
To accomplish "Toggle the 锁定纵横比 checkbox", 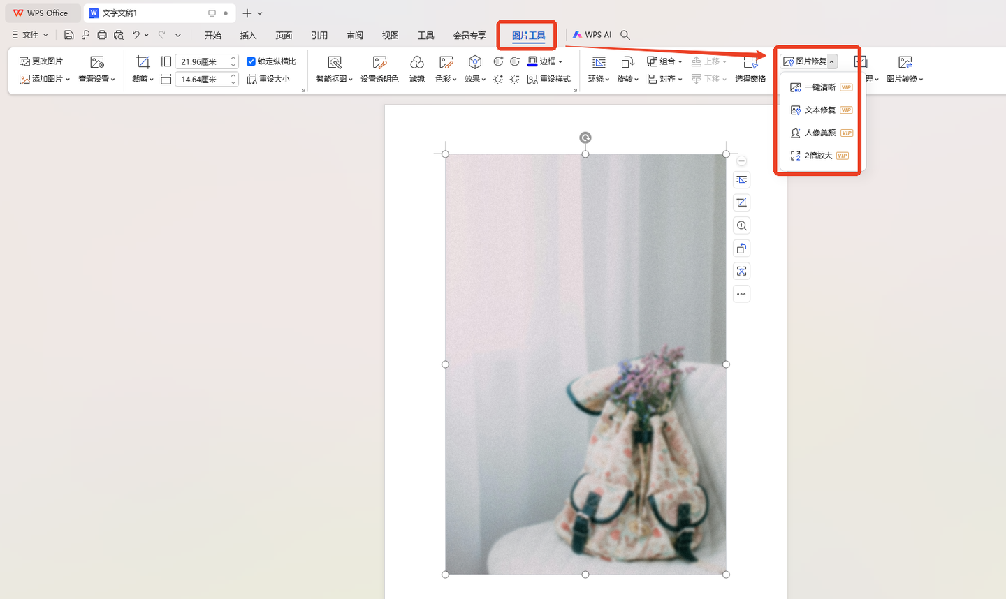I will [251, 61].
